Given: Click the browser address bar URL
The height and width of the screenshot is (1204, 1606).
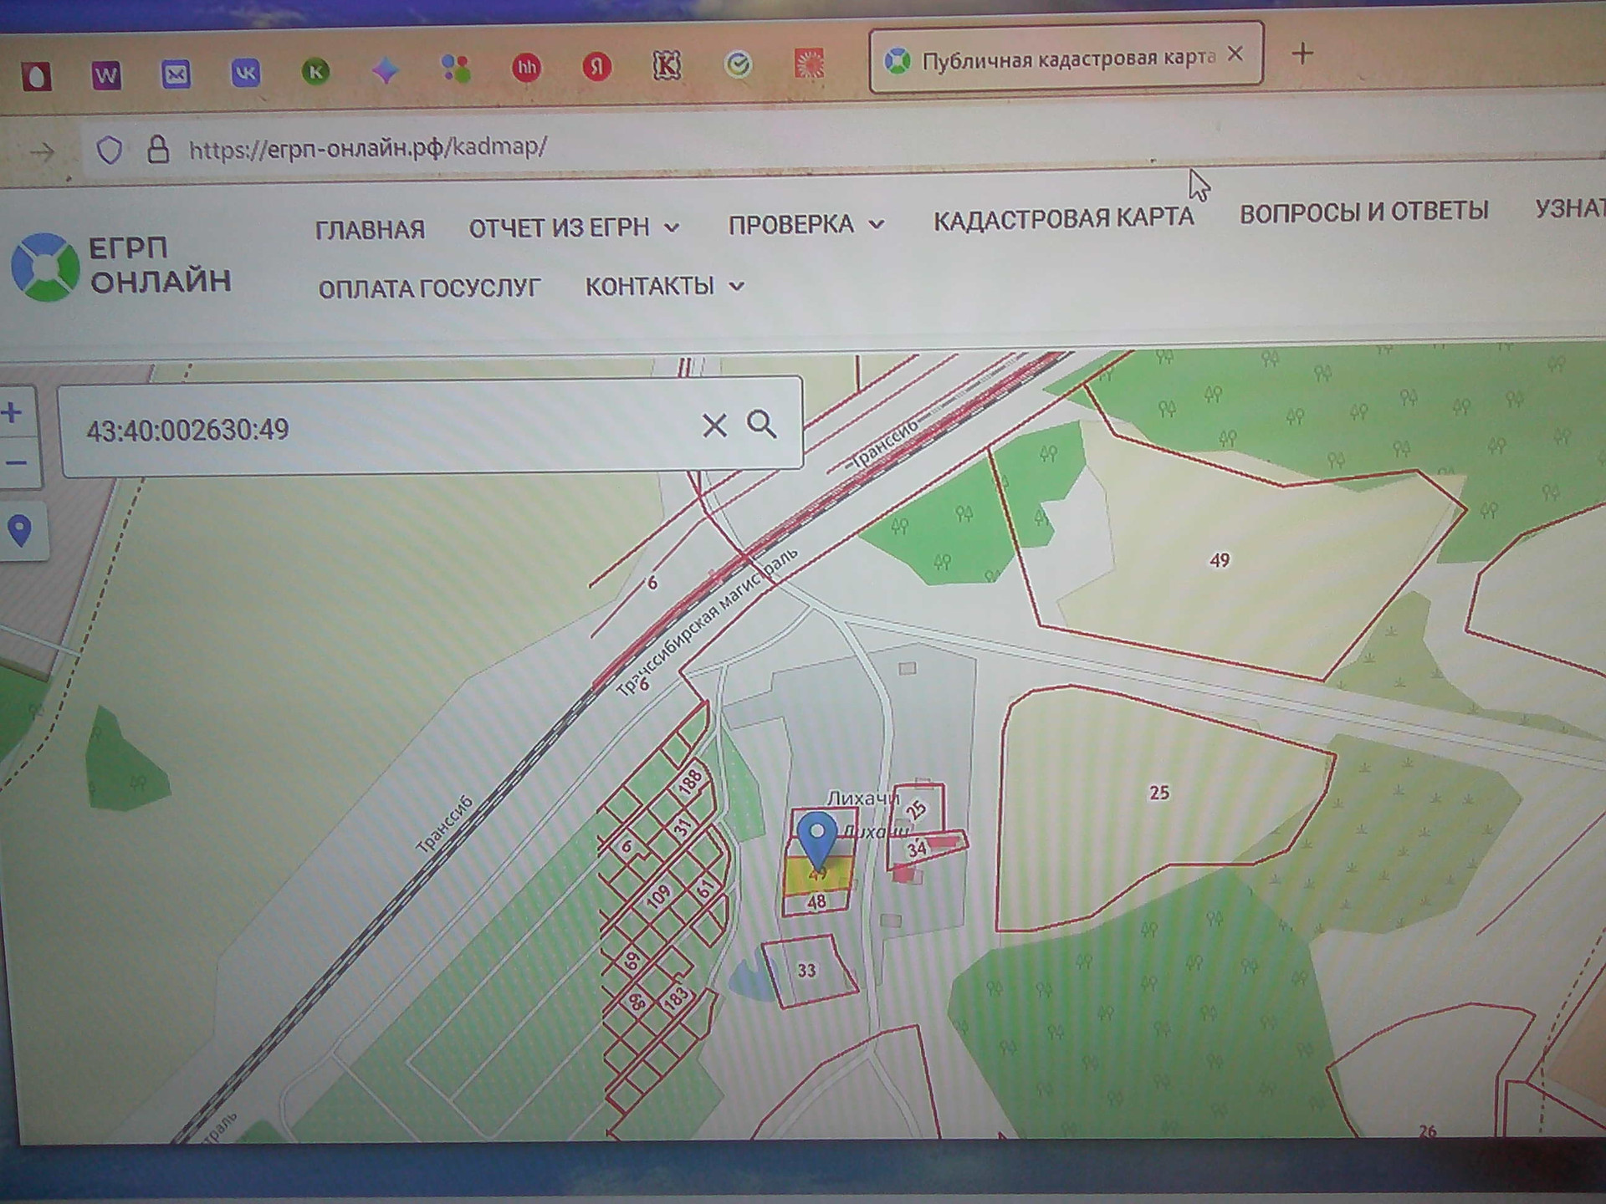Looking at the screenshot, I should pyautogui.click(x=368, y=148).
